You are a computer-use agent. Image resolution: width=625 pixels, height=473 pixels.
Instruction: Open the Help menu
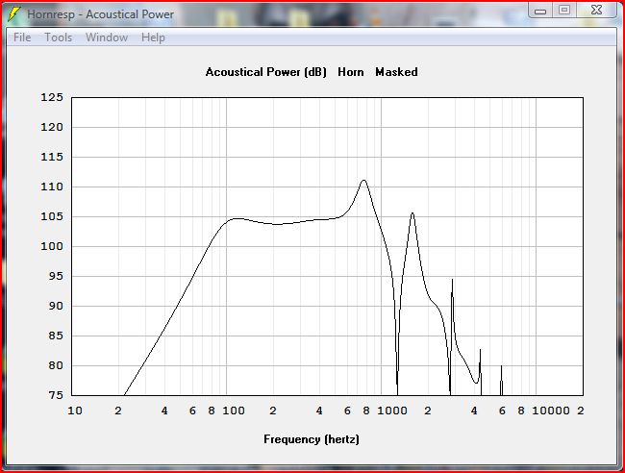[x=153, y=37]
